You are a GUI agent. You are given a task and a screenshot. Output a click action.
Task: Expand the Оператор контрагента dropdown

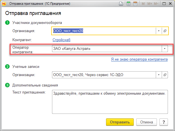pyautogui.click(x=165, y=49)
